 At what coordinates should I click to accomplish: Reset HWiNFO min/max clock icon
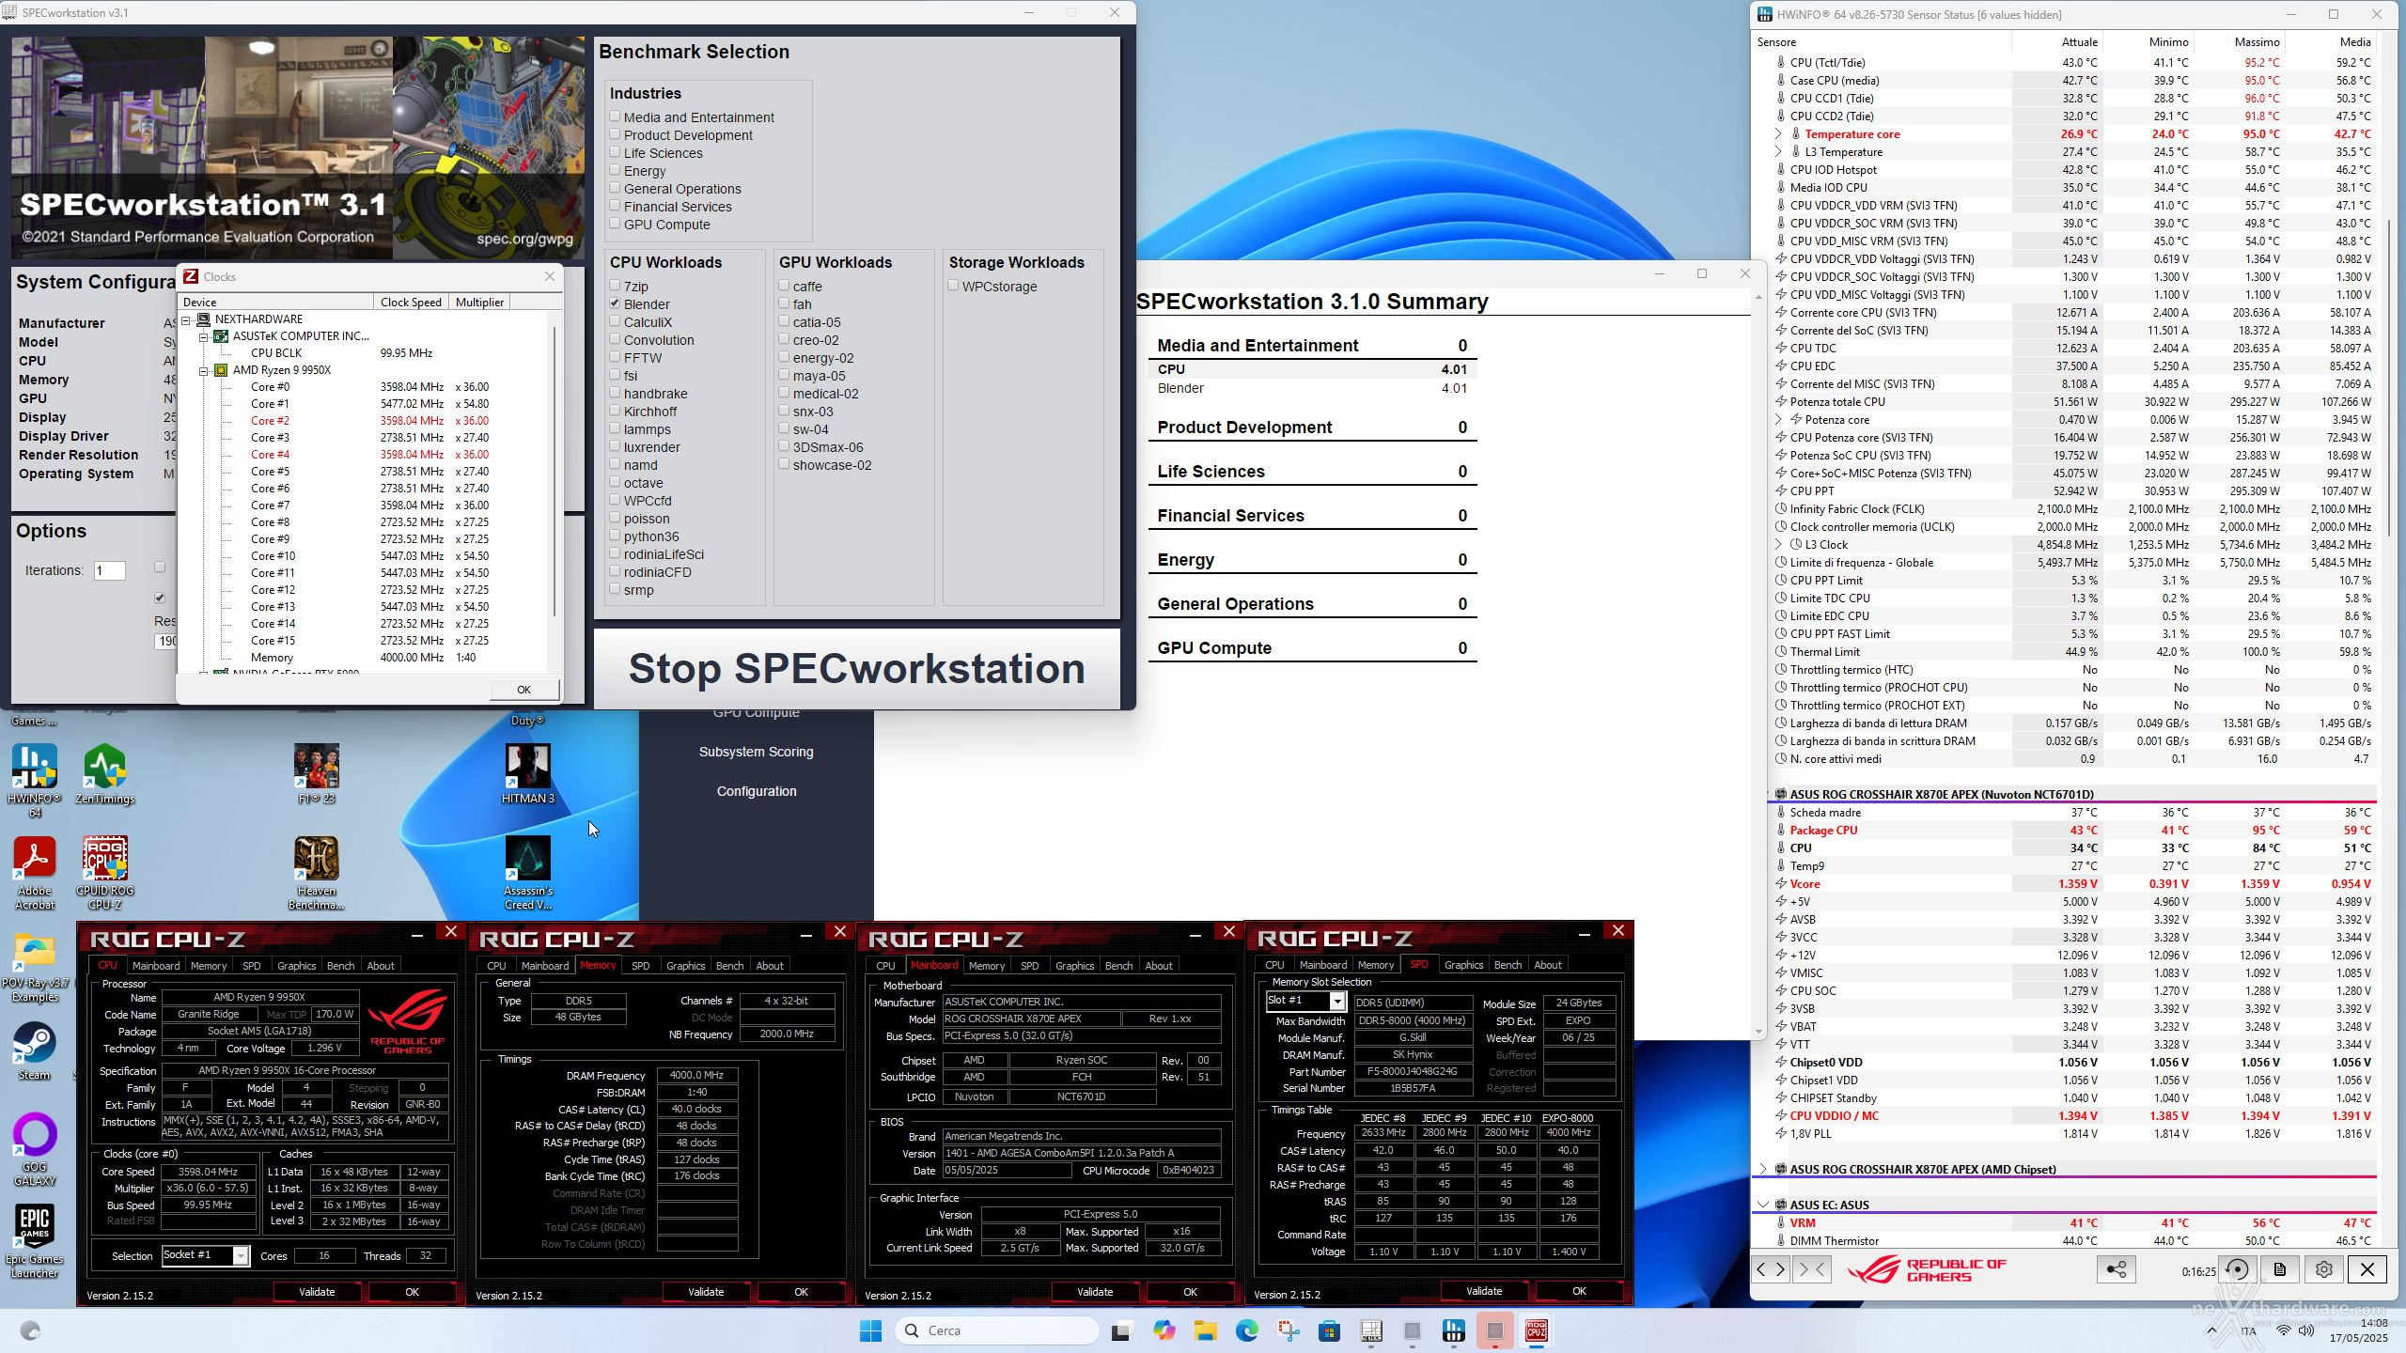pos(2238,1269)
